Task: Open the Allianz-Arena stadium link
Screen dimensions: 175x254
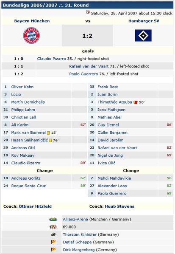Action: [75, 219]
